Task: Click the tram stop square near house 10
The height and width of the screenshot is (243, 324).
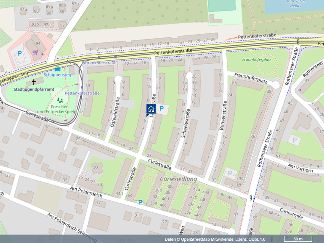Action: (x=82, y=87)
